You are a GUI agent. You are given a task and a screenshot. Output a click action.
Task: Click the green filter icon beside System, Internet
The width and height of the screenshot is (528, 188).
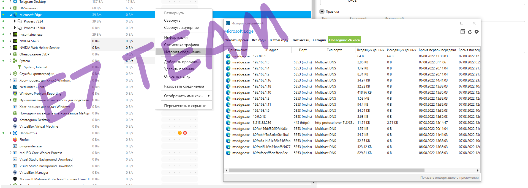(20, 67)
